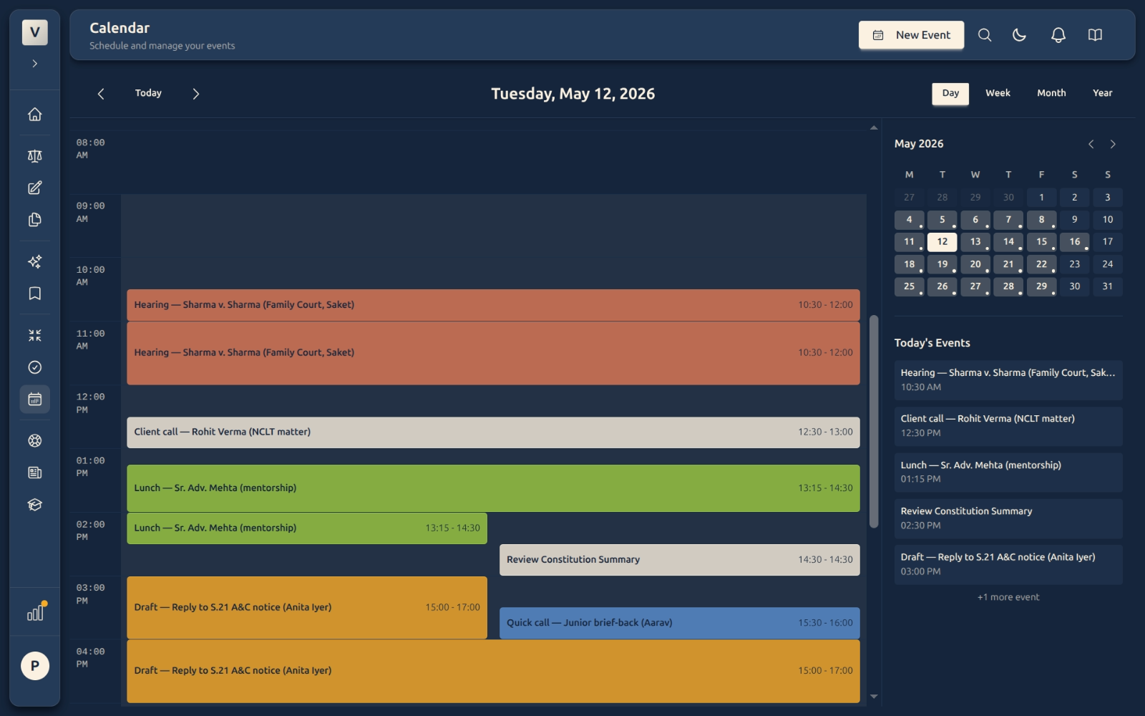Click the P user avatar
The width and height of the screenshot is (1145, 716).
34,666
